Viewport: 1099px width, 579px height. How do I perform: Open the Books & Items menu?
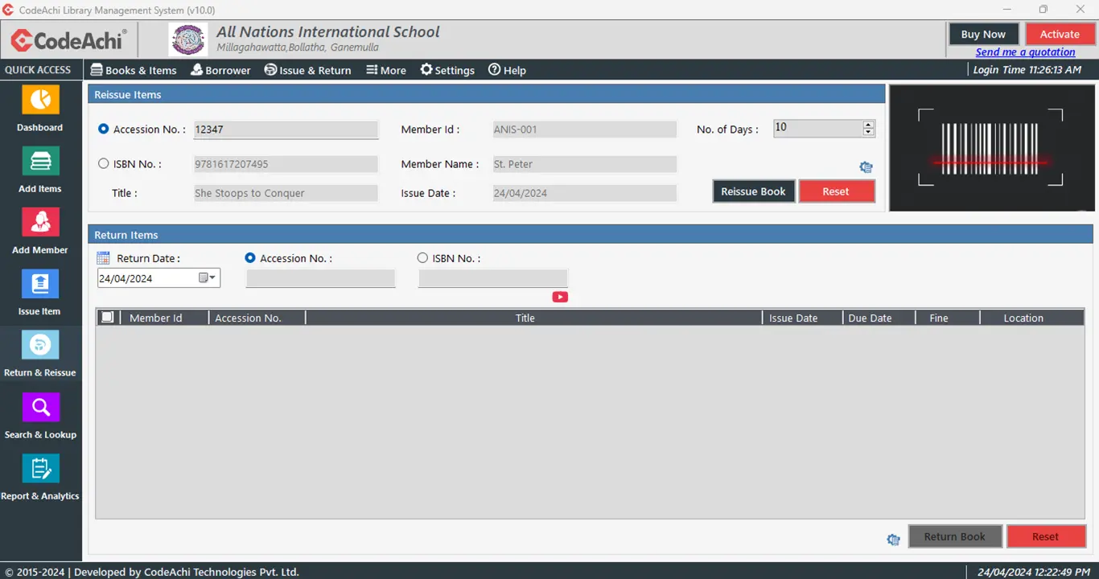(x=134, y=70)
